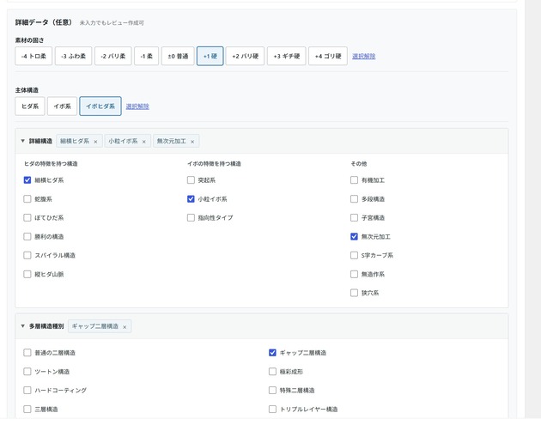Check the 極彩成形 checkbox
Screen dimensions: 541x425
272,372
